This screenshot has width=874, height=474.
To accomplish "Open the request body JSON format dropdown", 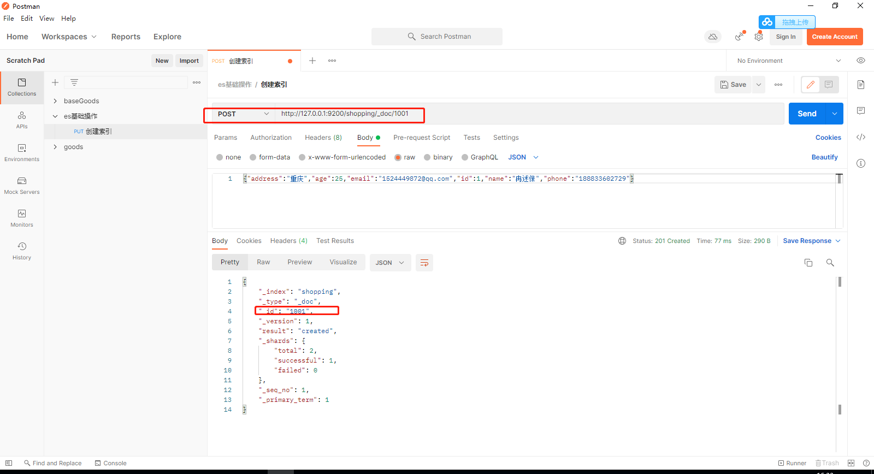I will click(523, 157).
